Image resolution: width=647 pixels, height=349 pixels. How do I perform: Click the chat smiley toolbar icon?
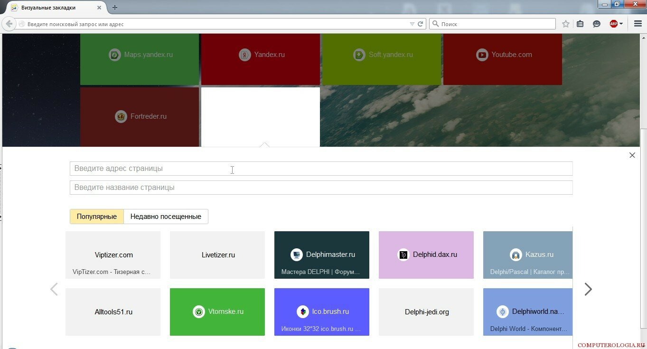[597, 24]
